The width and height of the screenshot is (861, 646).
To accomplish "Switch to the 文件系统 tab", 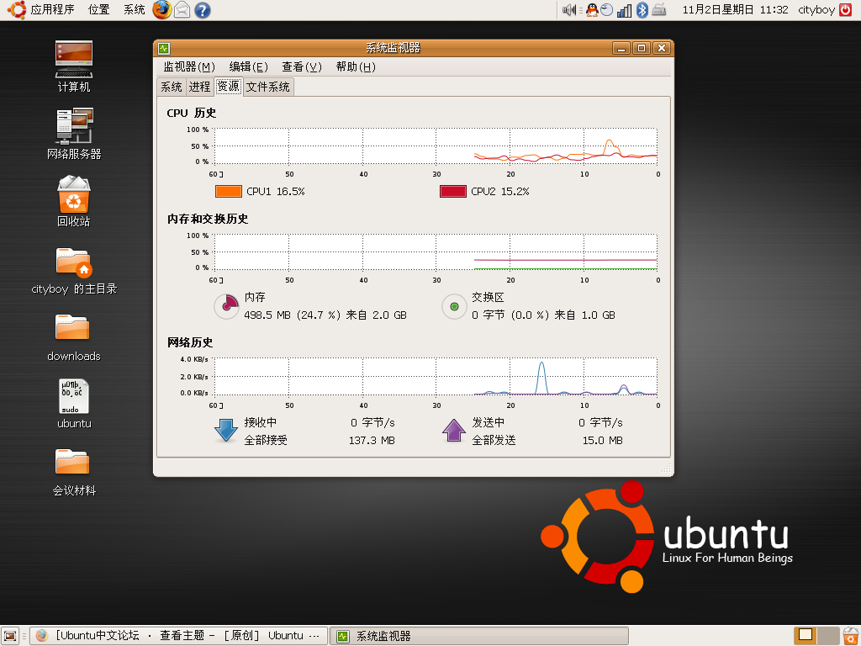I will point(268,87).
